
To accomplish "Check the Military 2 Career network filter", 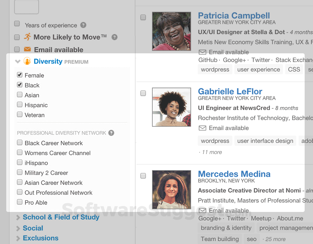I will [19, 173].
